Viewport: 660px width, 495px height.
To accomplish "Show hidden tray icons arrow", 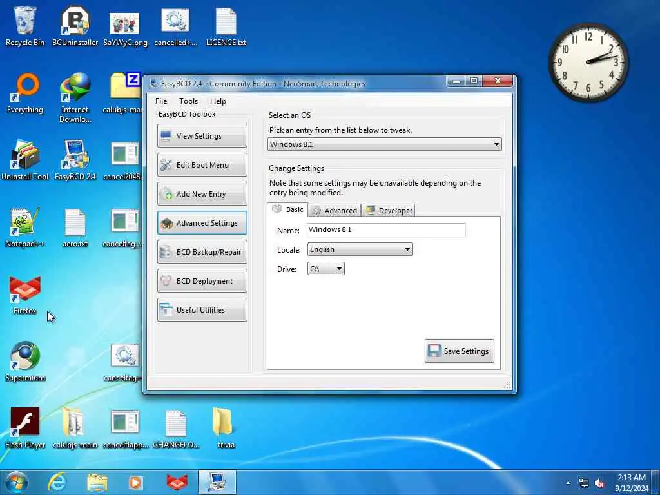I will pos(568,483).
